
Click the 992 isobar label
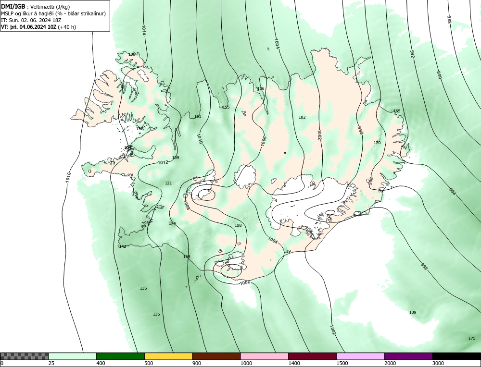[412, 54]
